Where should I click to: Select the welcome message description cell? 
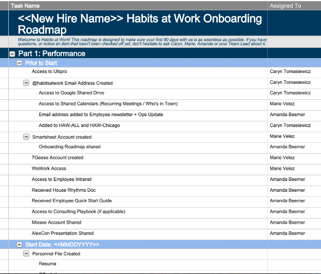[138, 42]
